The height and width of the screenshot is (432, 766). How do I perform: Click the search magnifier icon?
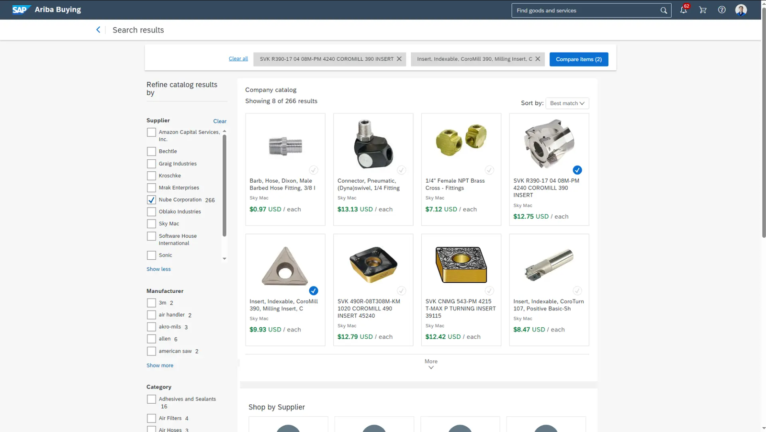664,11
